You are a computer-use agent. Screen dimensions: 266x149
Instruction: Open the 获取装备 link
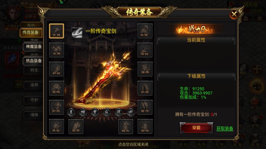[225, 128]
